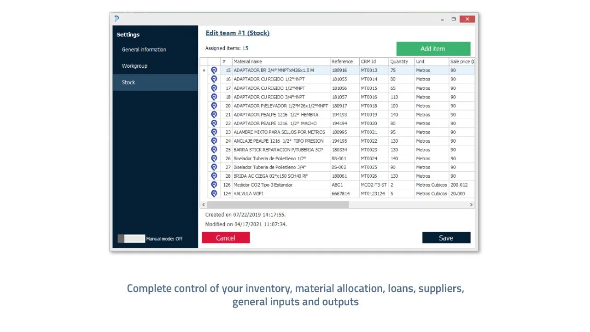Toggle Manual mode switch

131,239
